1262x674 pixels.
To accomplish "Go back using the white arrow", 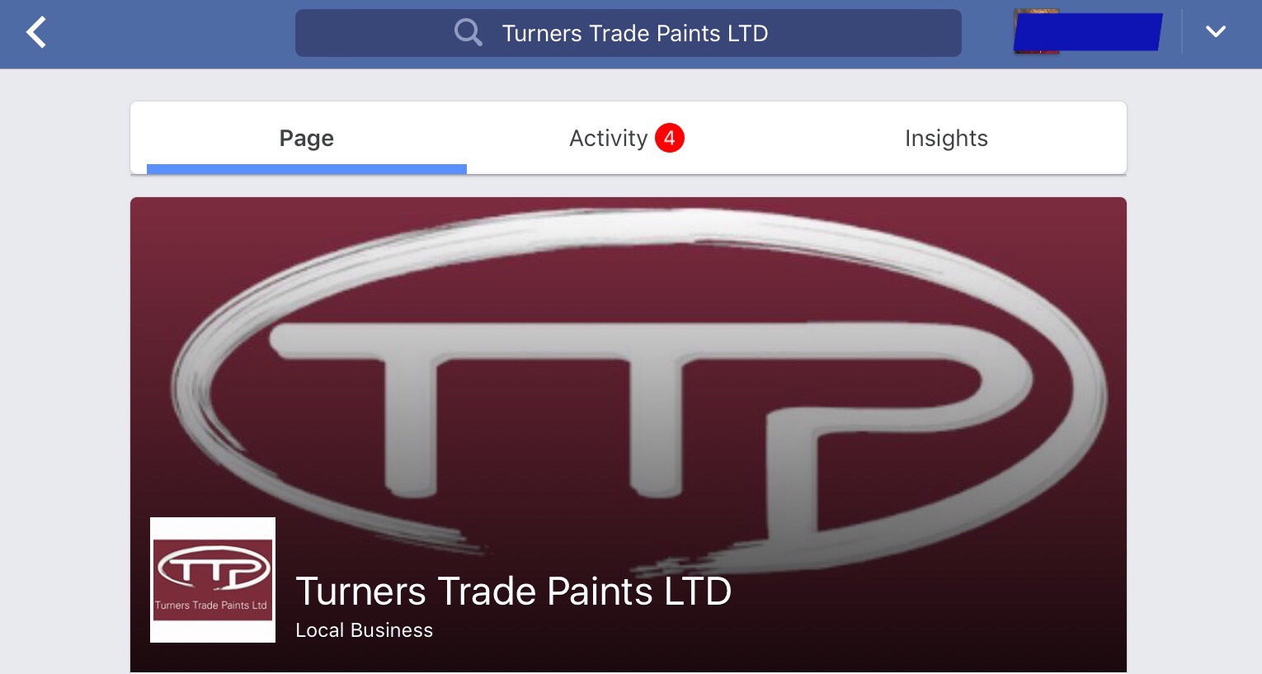I will [36, 33].
